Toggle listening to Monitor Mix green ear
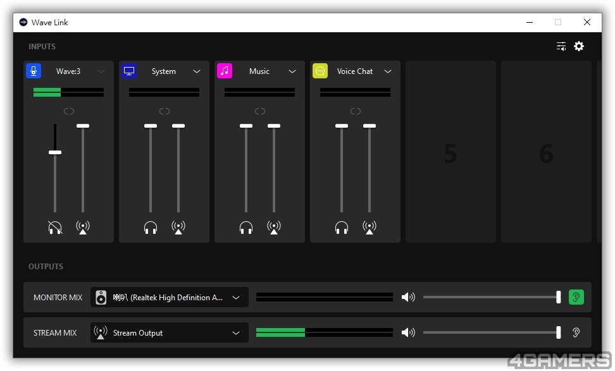This screenshot has height=371, width=615. tap(576, 297)
